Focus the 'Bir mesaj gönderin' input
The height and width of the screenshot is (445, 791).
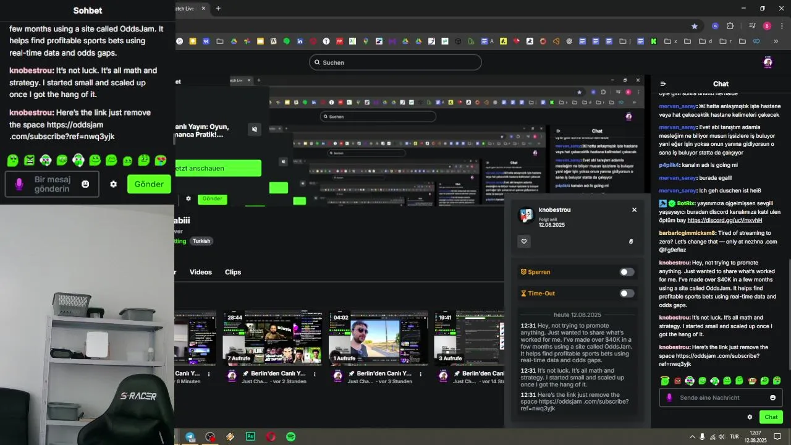(52, 184)
